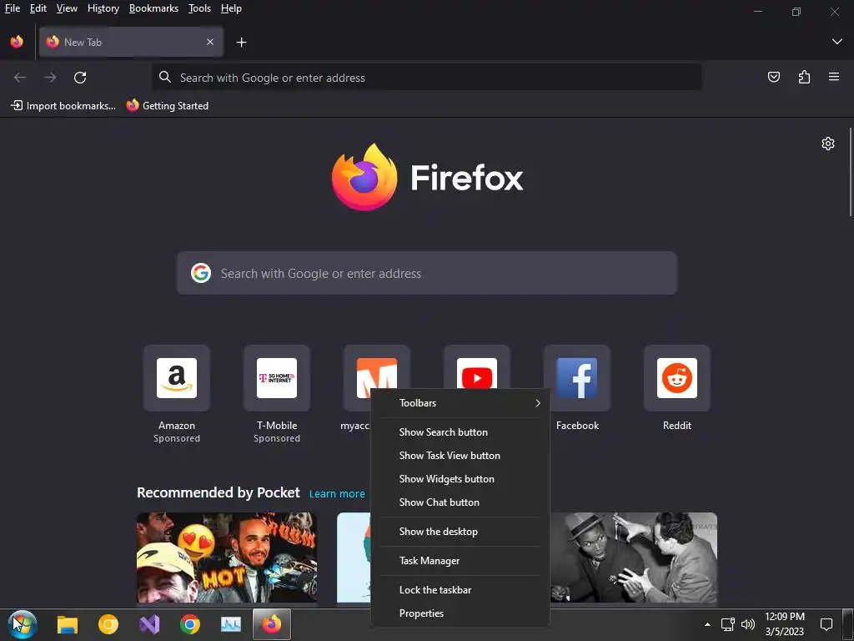Image resolution: width=854 pixels, height=641 pixels.
Task: Open the black-and-white photo Pocket story
Action: tap(634, 557)
